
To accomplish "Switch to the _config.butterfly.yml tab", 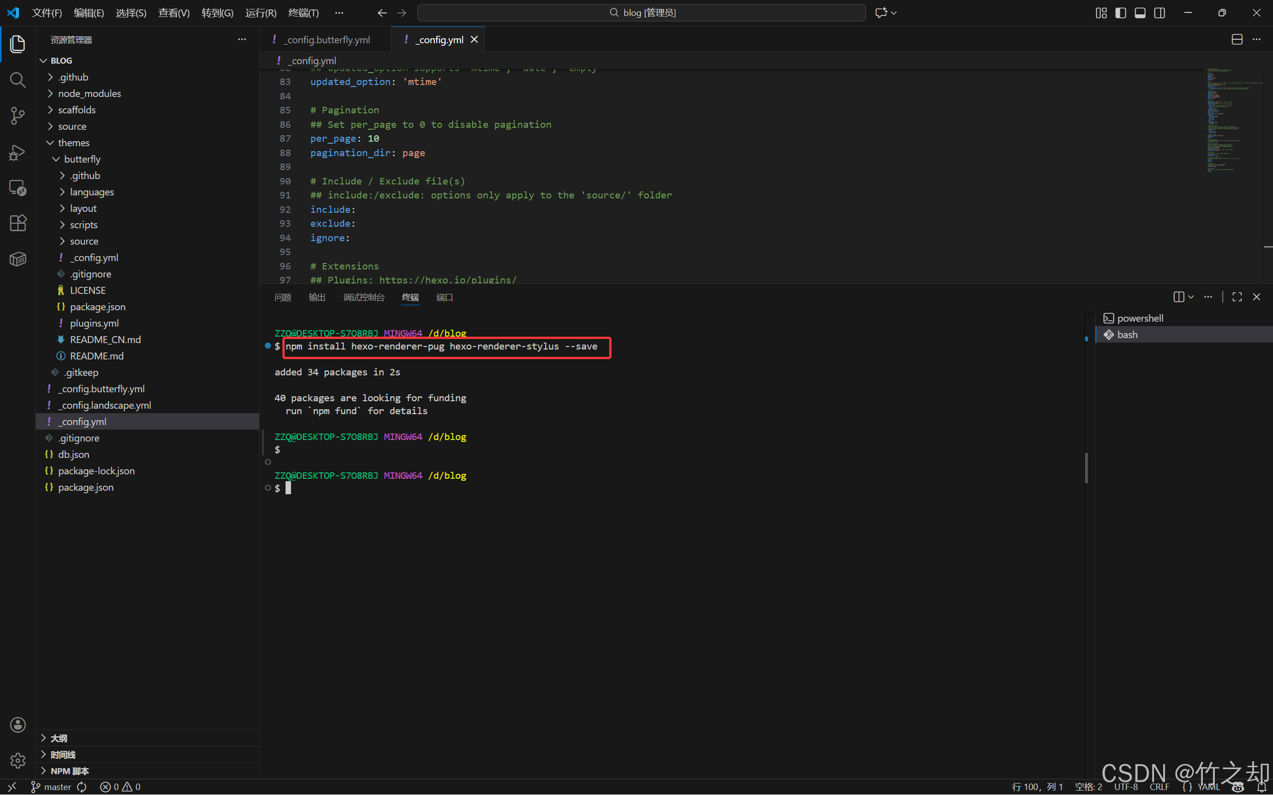I will pos(326,39).
